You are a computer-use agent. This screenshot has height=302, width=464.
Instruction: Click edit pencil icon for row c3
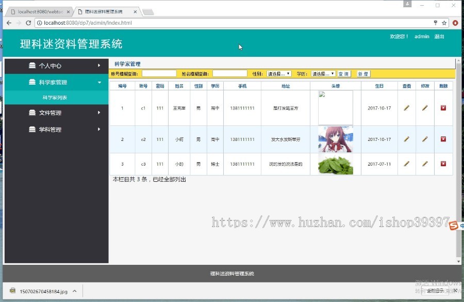(425, 164)
